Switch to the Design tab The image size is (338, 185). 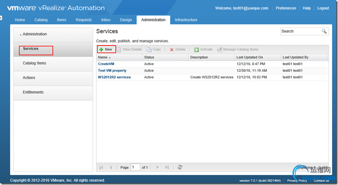click(126, 20)
